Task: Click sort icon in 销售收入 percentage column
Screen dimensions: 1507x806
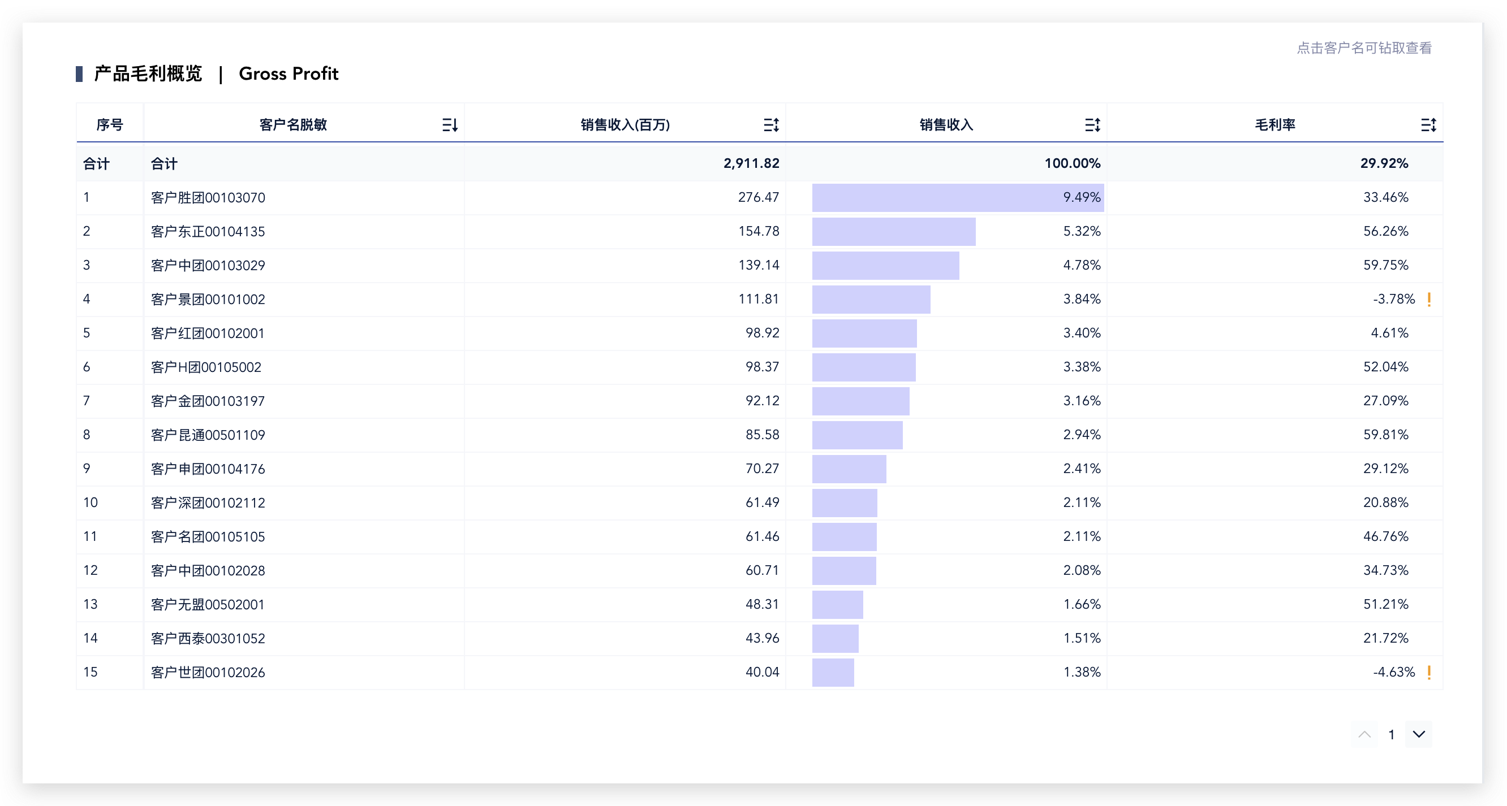Action: 1092,124
